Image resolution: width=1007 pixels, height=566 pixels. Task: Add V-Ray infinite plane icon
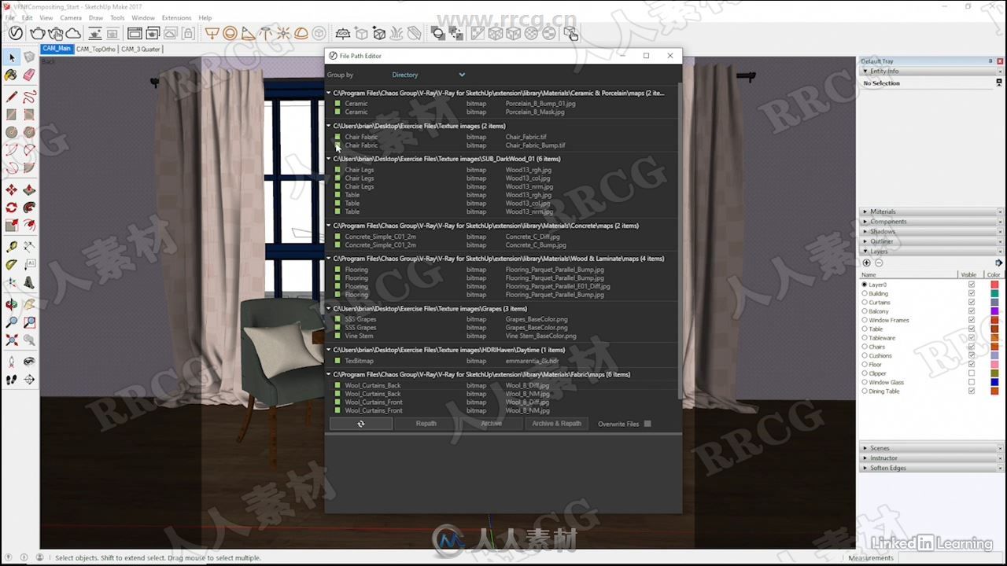coord(343,33)
